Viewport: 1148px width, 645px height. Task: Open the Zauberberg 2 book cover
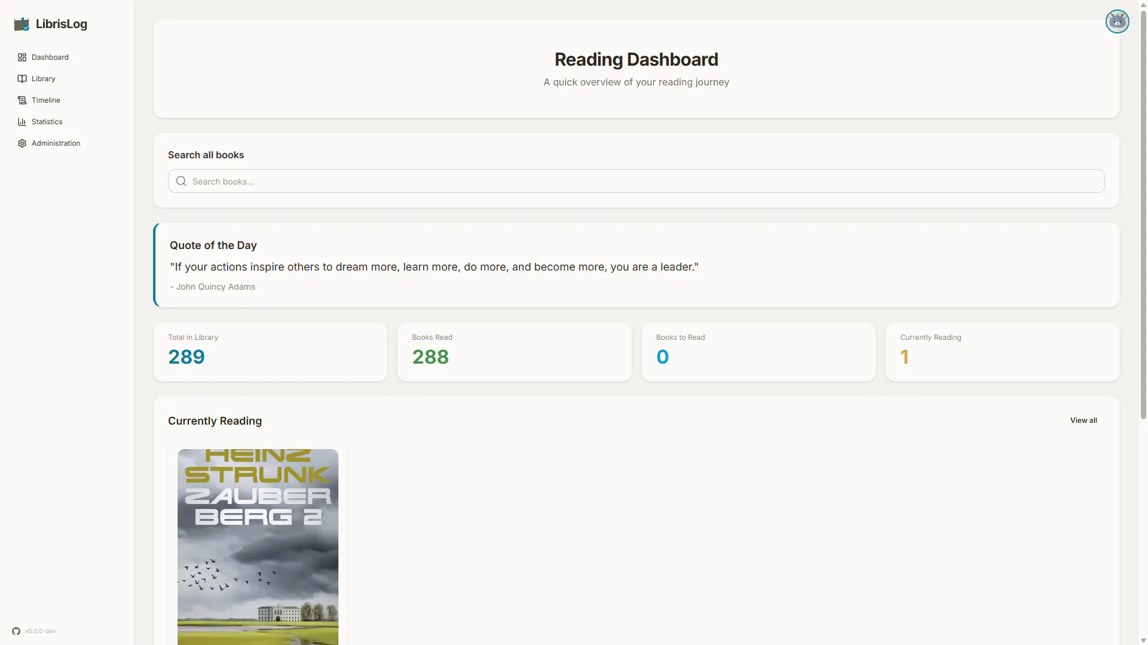click(x=258, y=546)
